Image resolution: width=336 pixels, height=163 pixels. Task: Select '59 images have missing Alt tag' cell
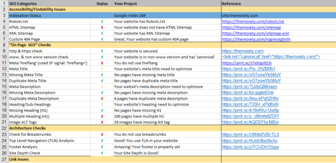(x=167, y=122)
